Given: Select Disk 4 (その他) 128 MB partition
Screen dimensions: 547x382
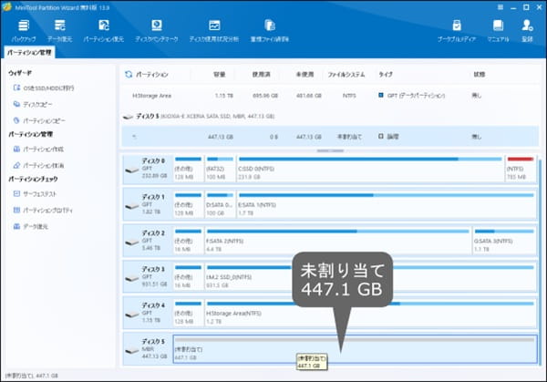Looking at the screenshot, I should tap(189, 314).
